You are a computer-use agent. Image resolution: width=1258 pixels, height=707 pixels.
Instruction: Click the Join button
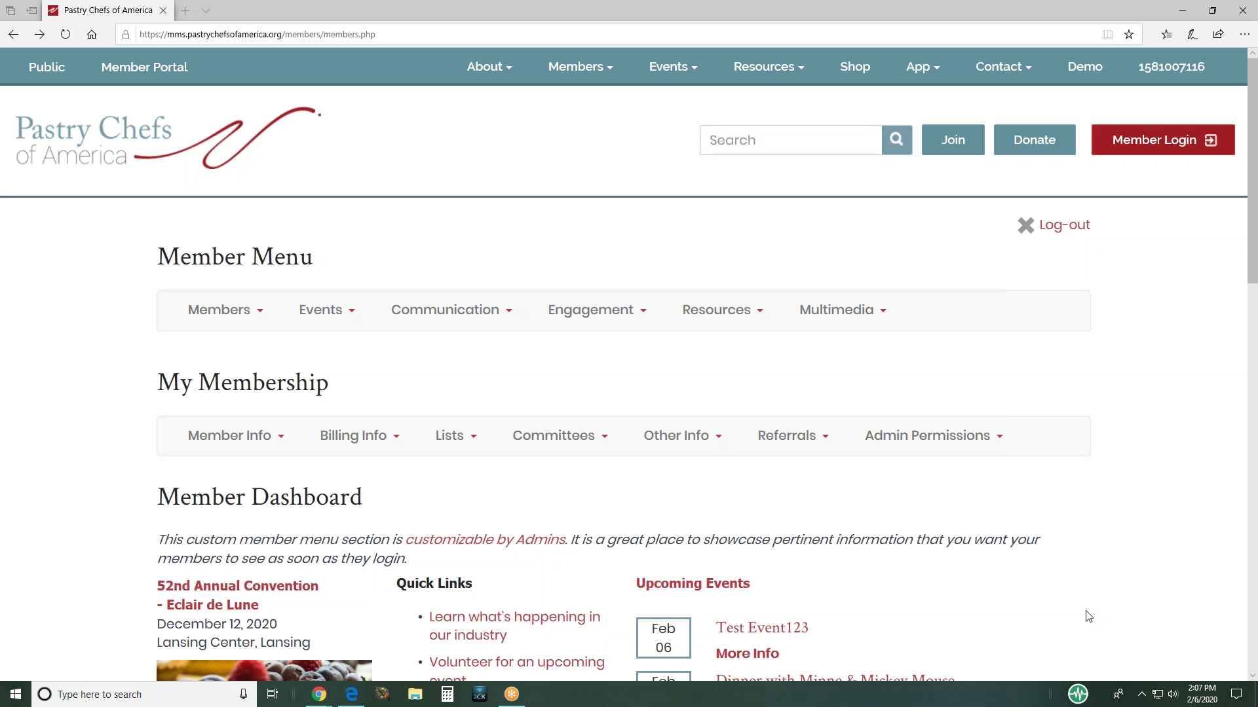pyautogui.click(x=953, y=139)
